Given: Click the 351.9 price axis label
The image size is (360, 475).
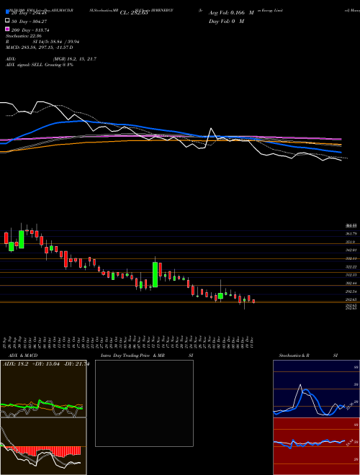Looking at the screenshot, I should [351, 242].
